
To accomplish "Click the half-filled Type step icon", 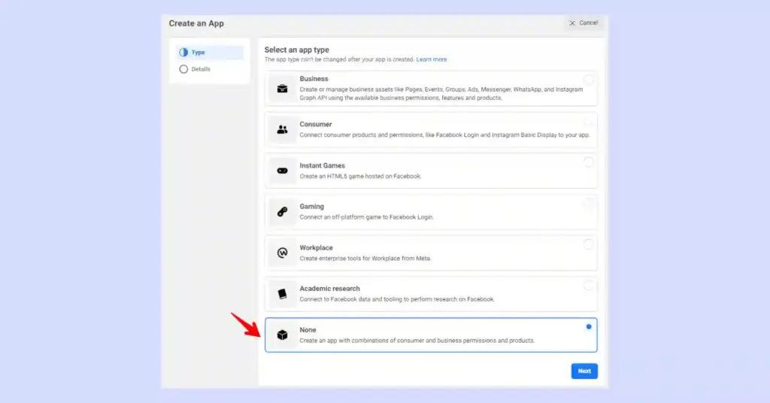I will coord(183,52).
